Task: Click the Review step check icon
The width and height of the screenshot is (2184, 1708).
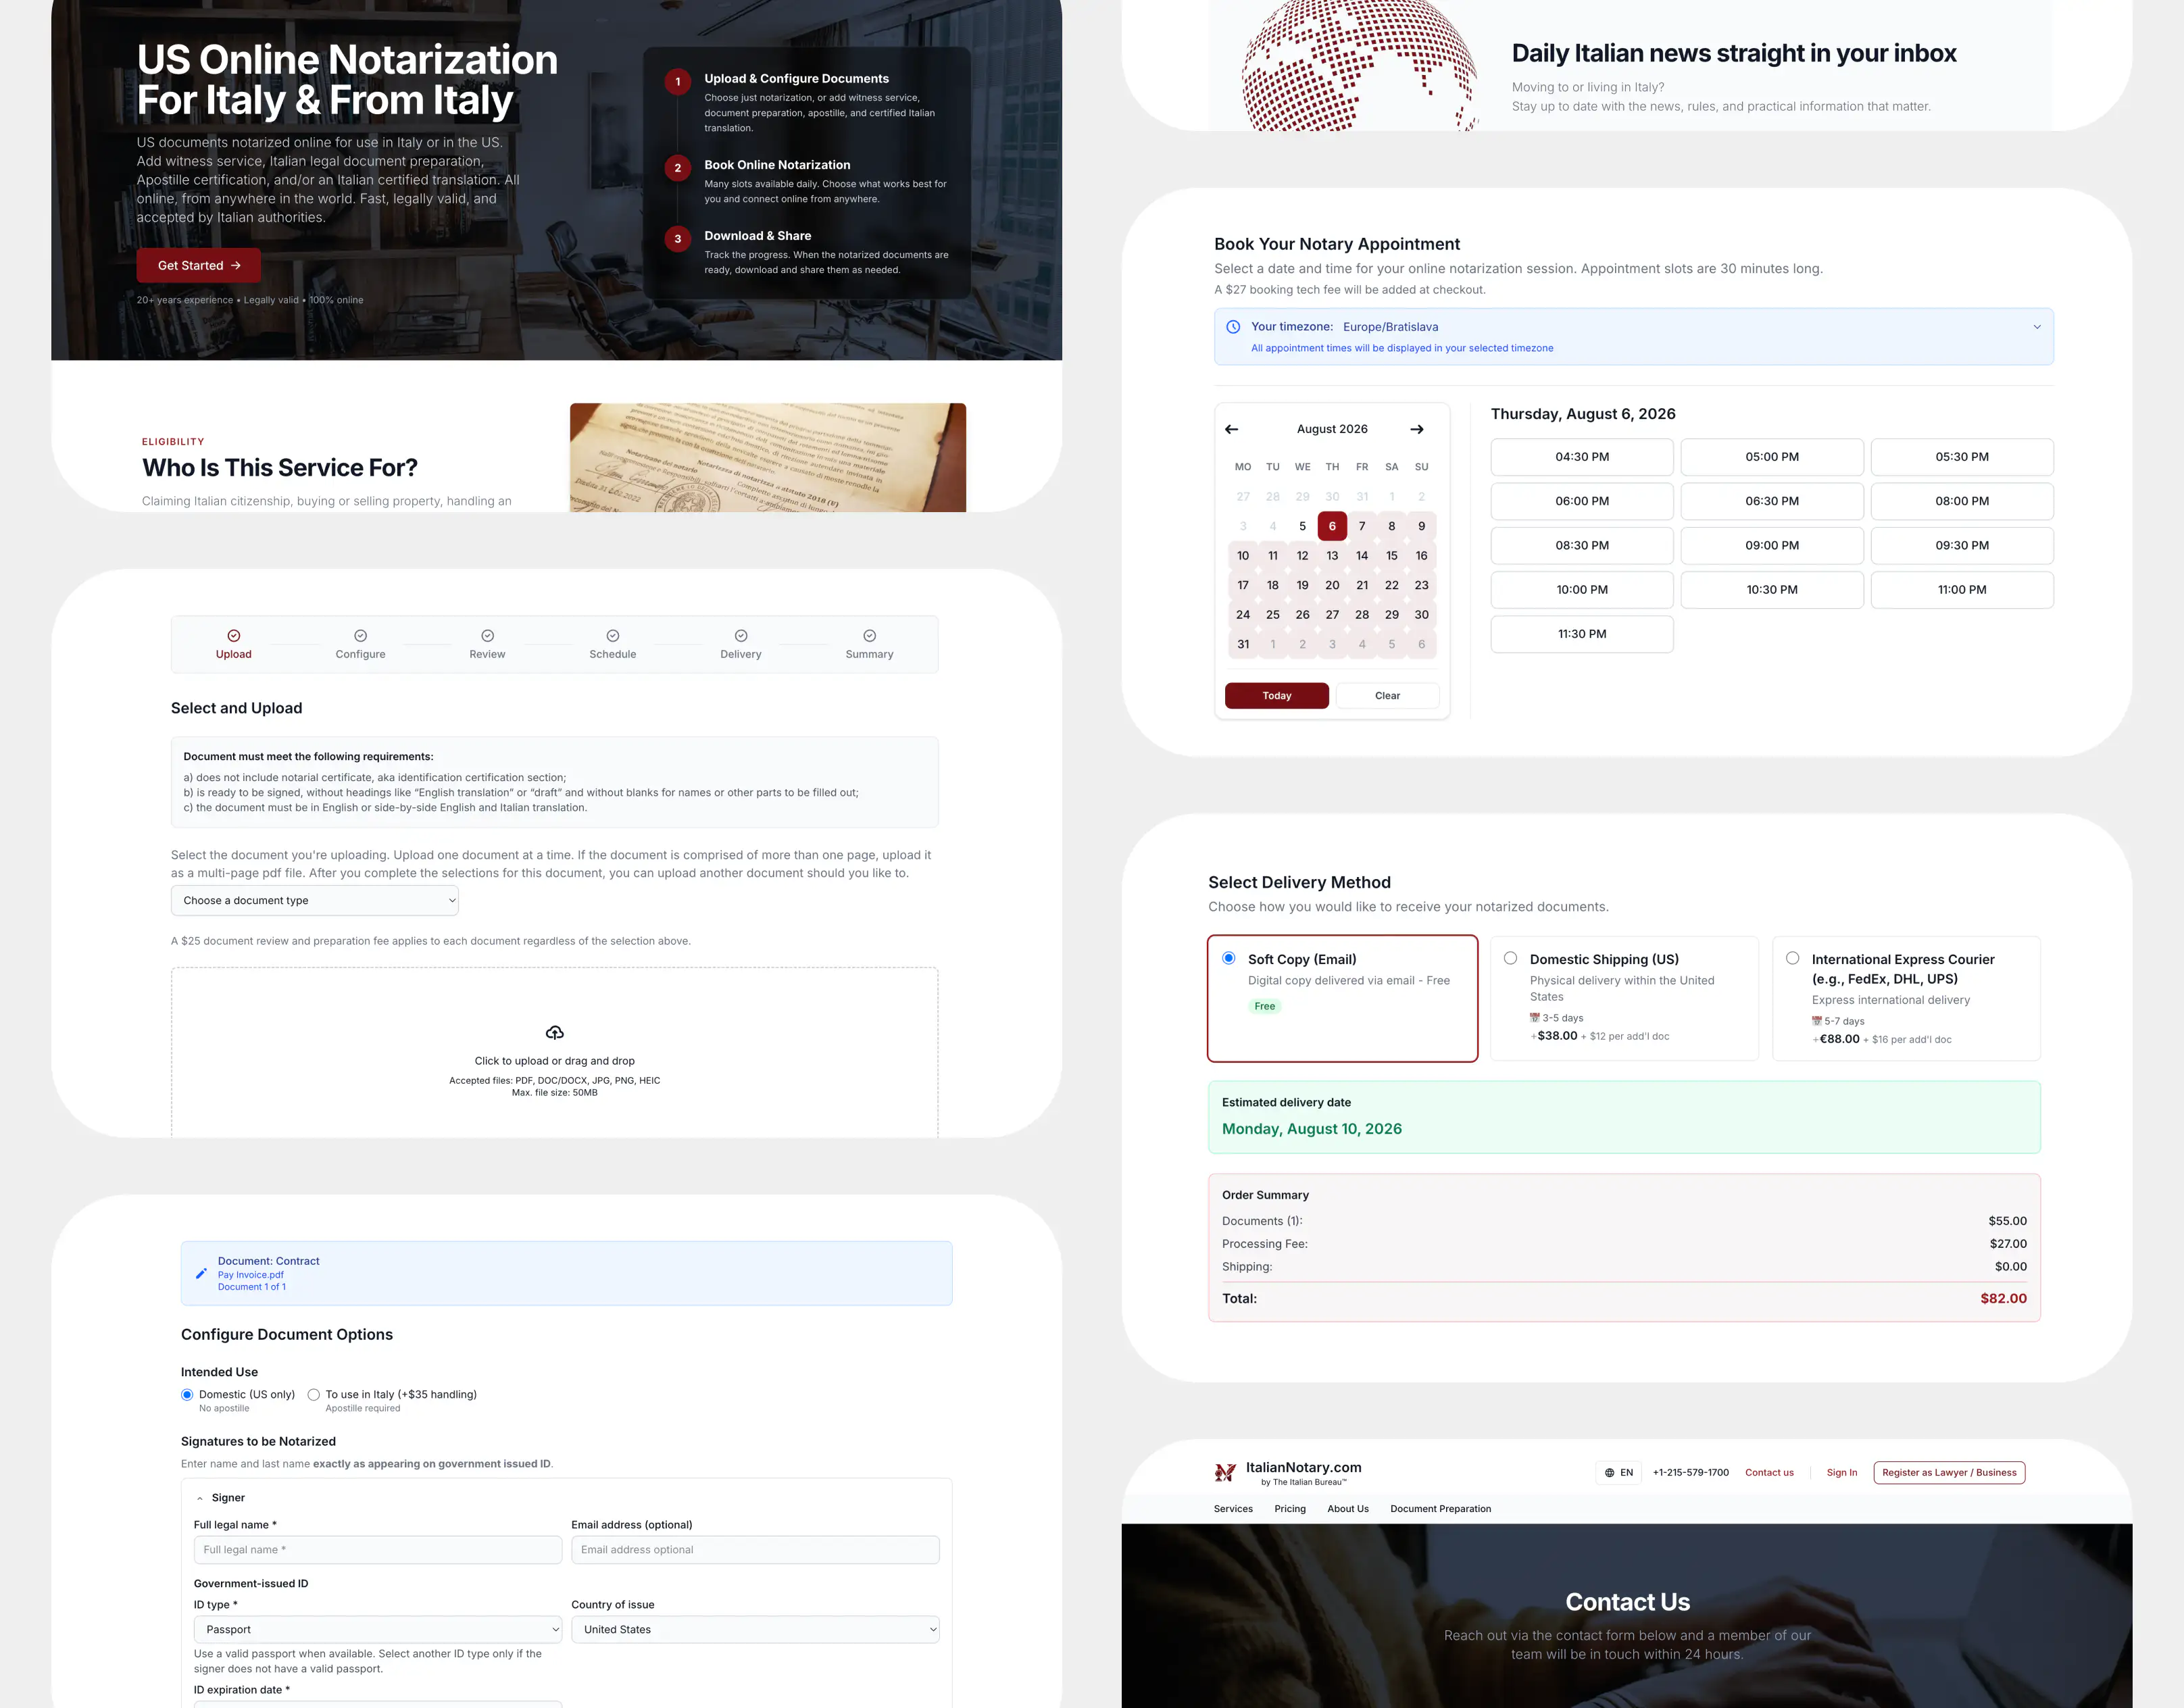Action: click(x=487, y=636)
